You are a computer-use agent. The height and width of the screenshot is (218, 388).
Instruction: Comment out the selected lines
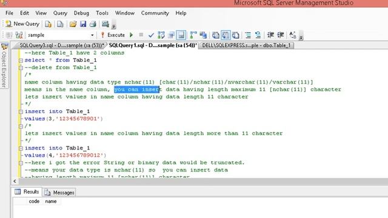coord(248,35)
